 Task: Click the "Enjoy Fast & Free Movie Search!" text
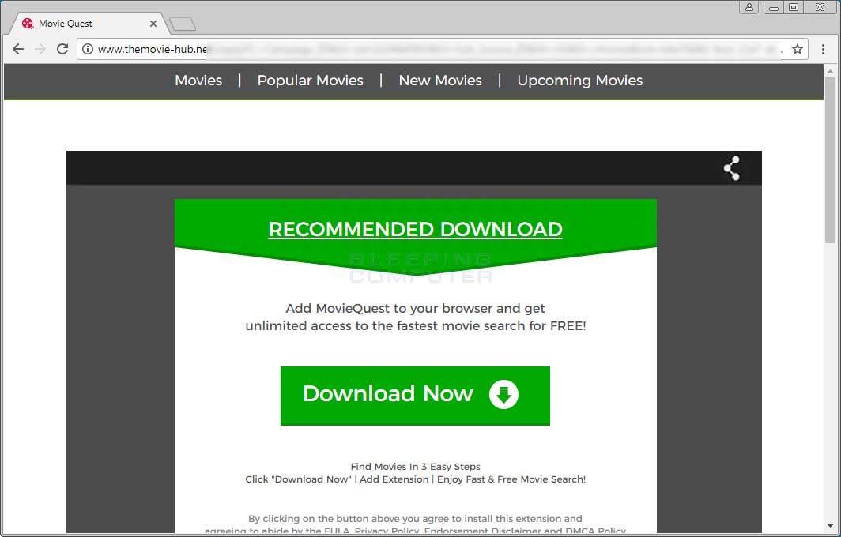511,479
